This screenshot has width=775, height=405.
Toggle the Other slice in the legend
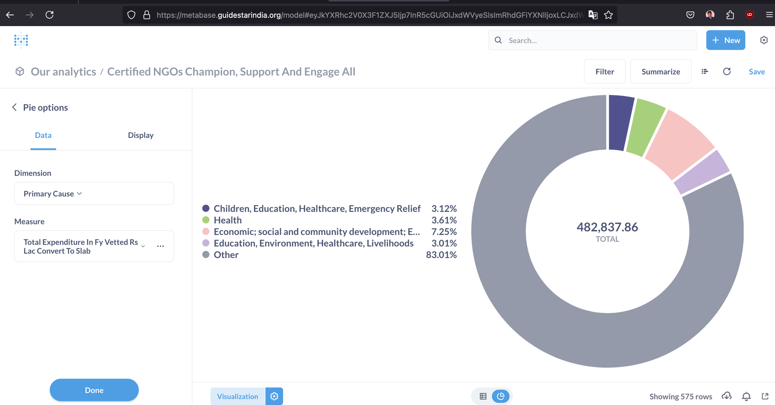point(226,255)
